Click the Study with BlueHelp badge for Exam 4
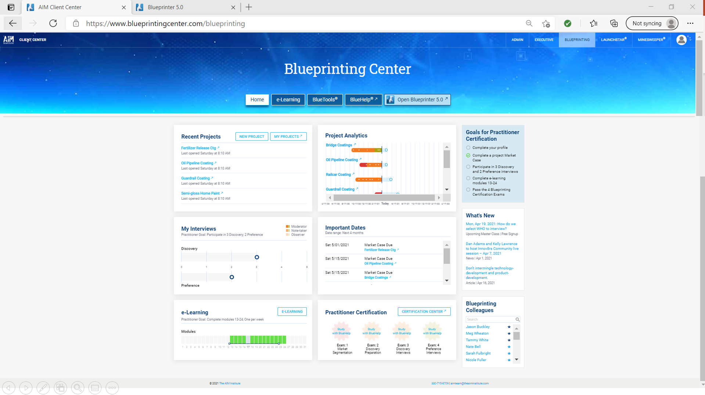The image size is (705, 395). click(x=432, y=331)
